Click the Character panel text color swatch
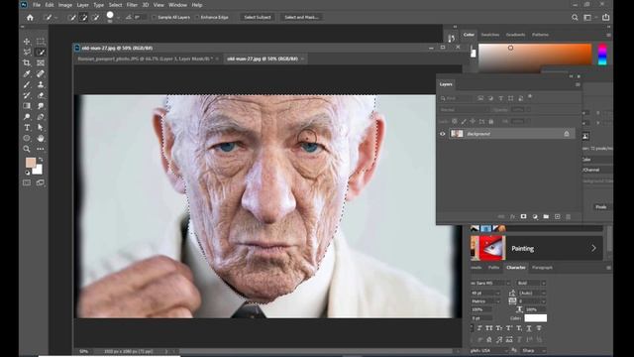Screen dimensions: 634x357 536,318
